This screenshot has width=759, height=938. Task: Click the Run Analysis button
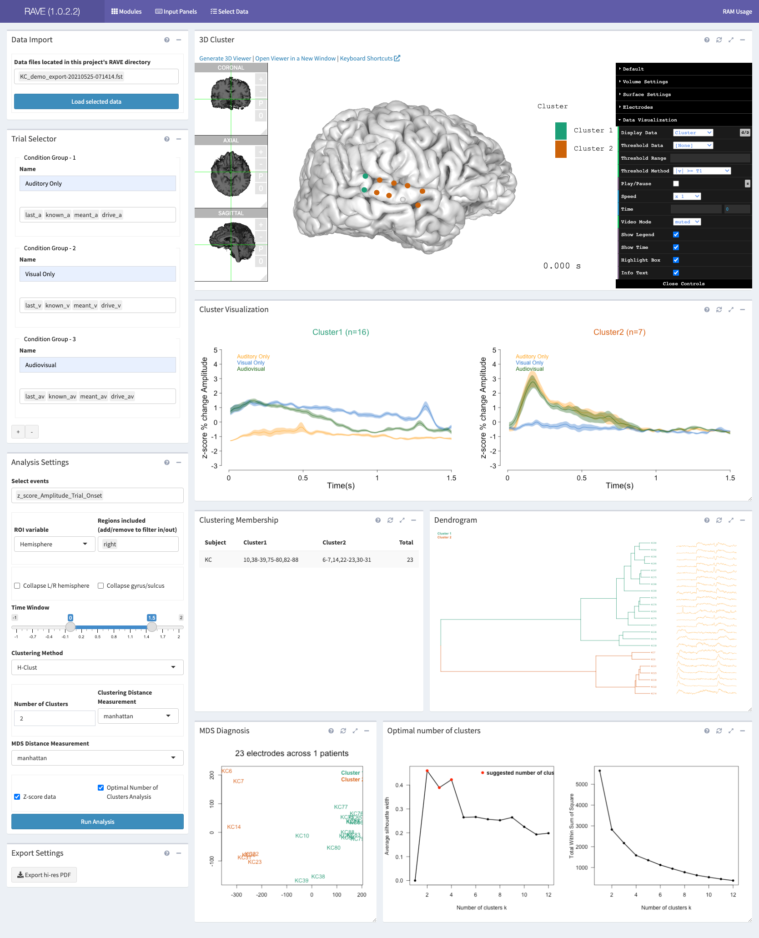(x=97, y=822)
